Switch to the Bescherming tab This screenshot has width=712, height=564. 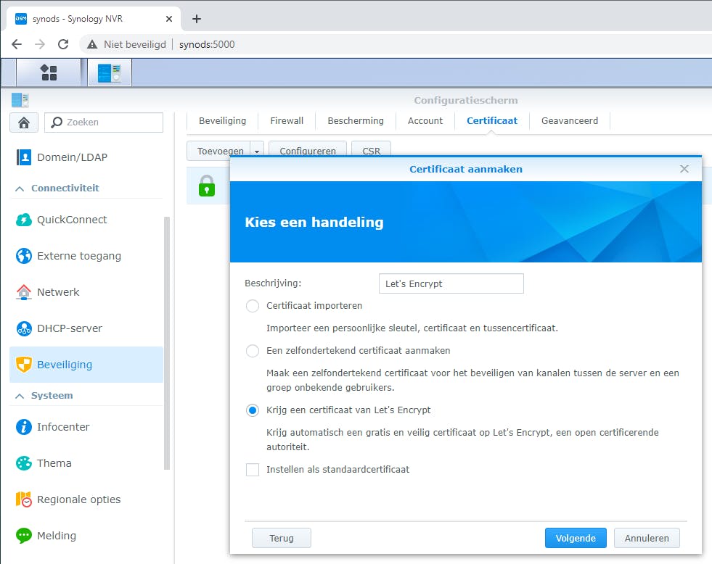point(356,121)
